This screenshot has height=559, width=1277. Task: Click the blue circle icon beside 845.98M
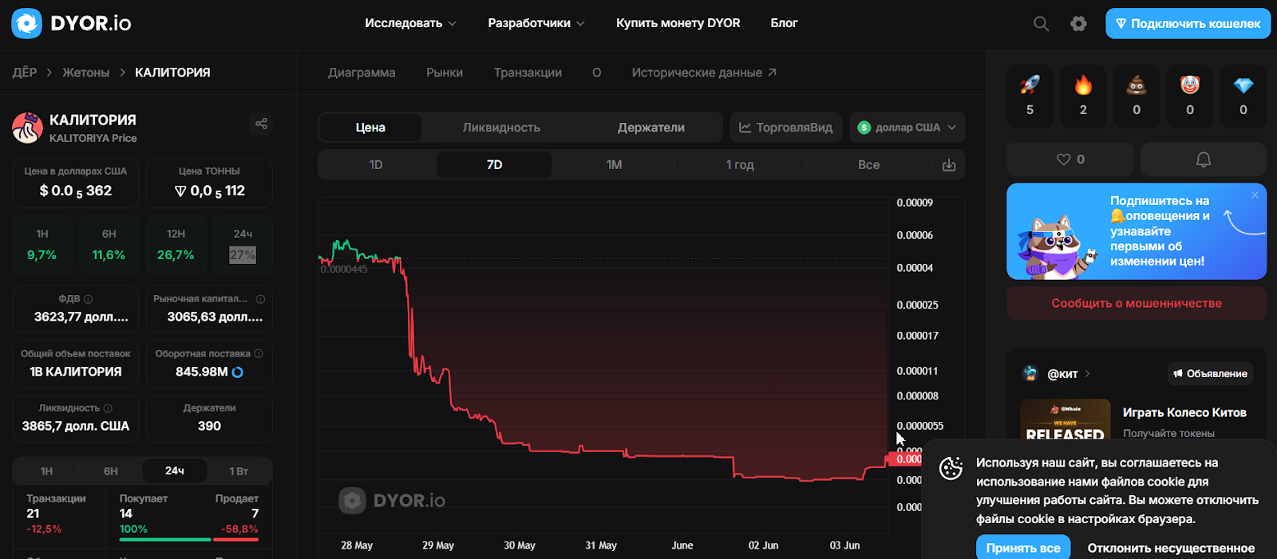click(237, 372)
